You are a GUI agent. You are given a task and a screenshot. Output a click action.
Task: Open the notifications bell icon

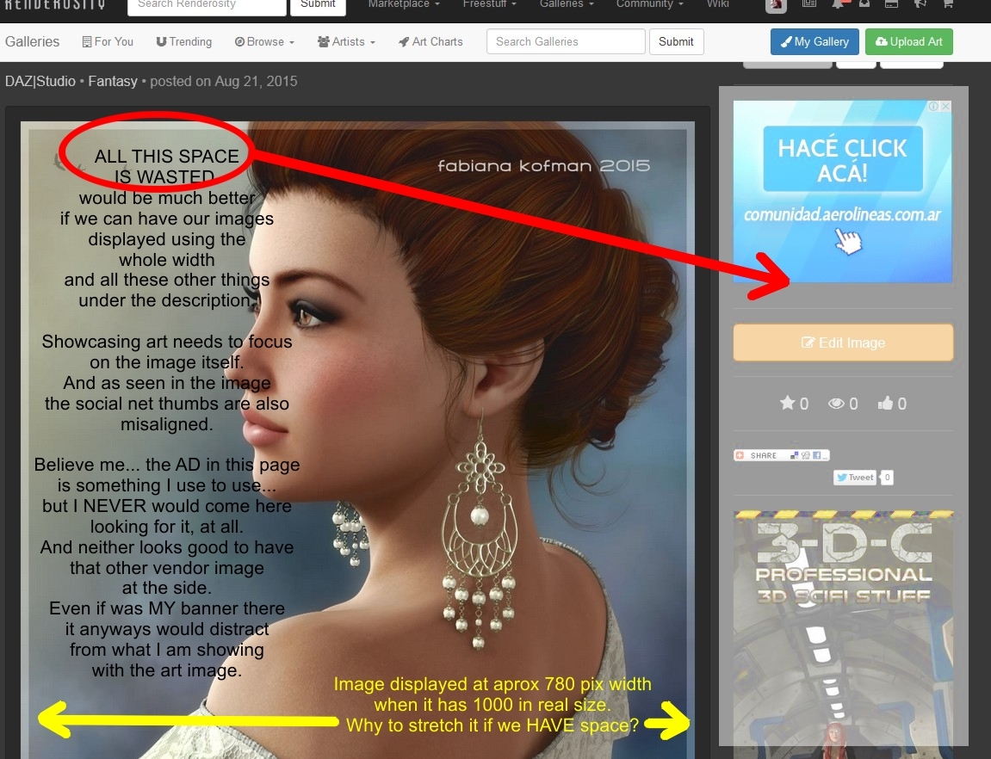click(x=838, y=3)
